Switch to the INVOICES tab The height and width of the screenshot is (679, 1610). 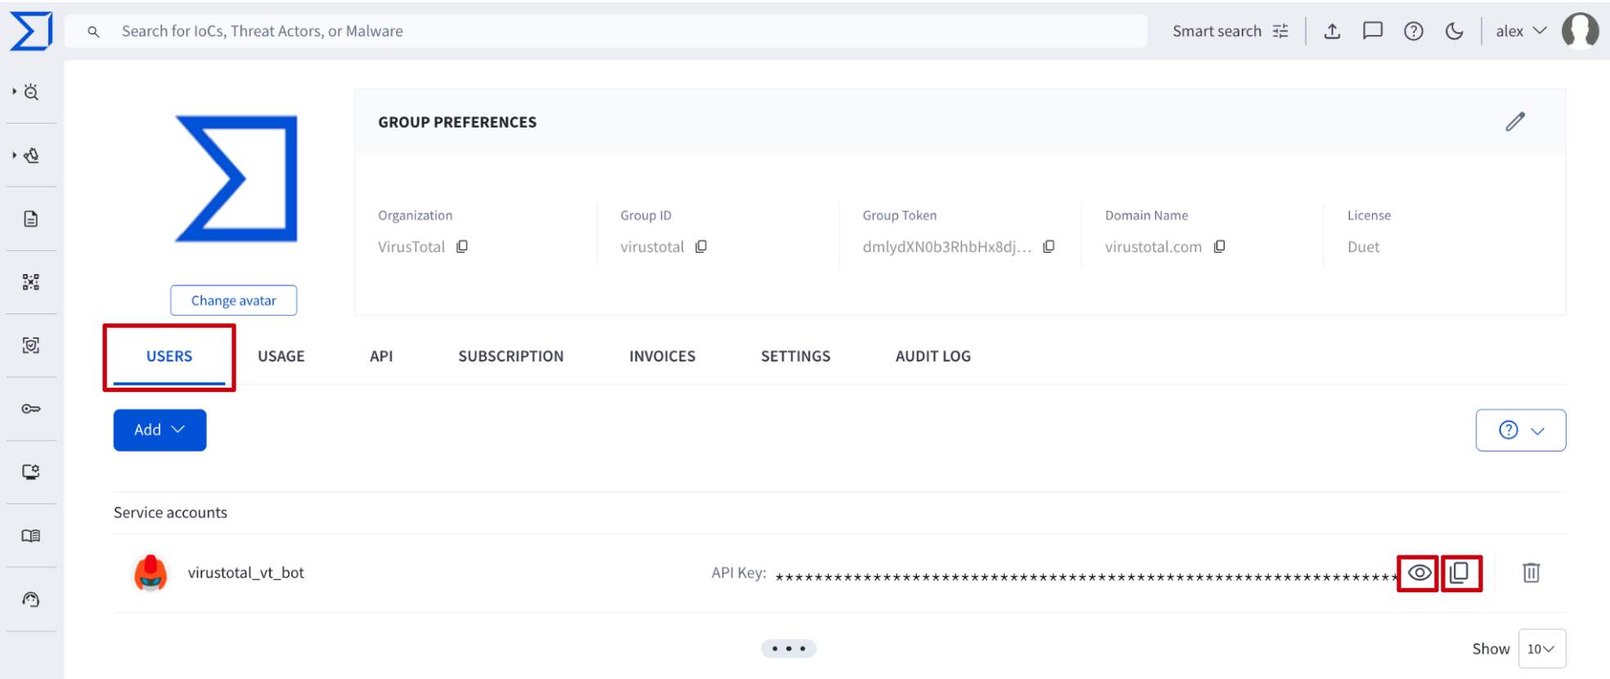(x=663, y=357)
